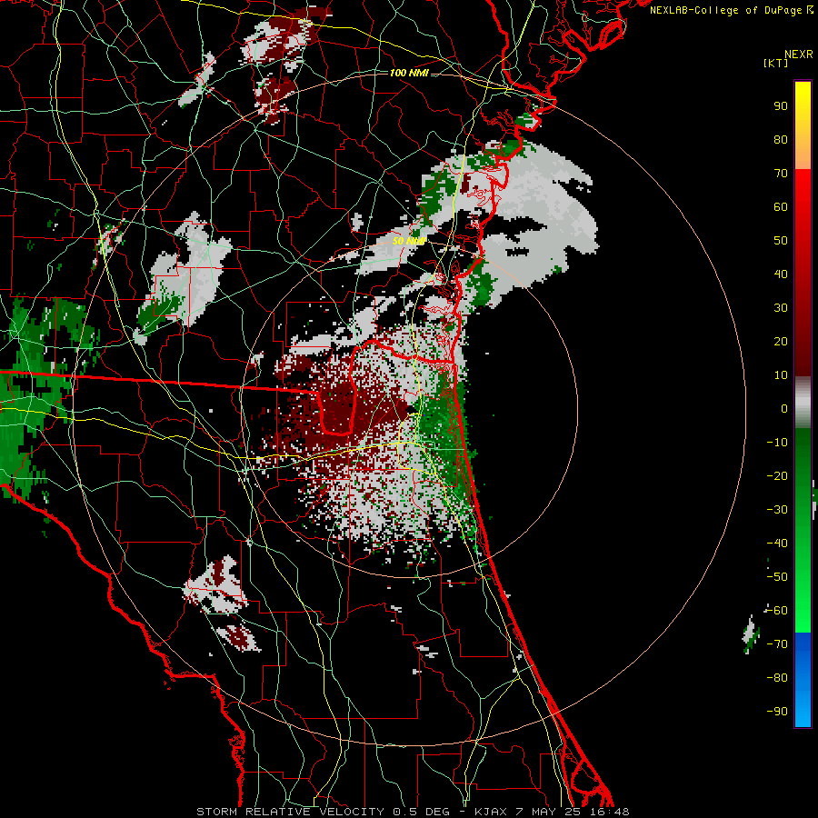
Task: Select the -90 value on the velocity scale
Action: pyautogui.click(x=777, y=712)
